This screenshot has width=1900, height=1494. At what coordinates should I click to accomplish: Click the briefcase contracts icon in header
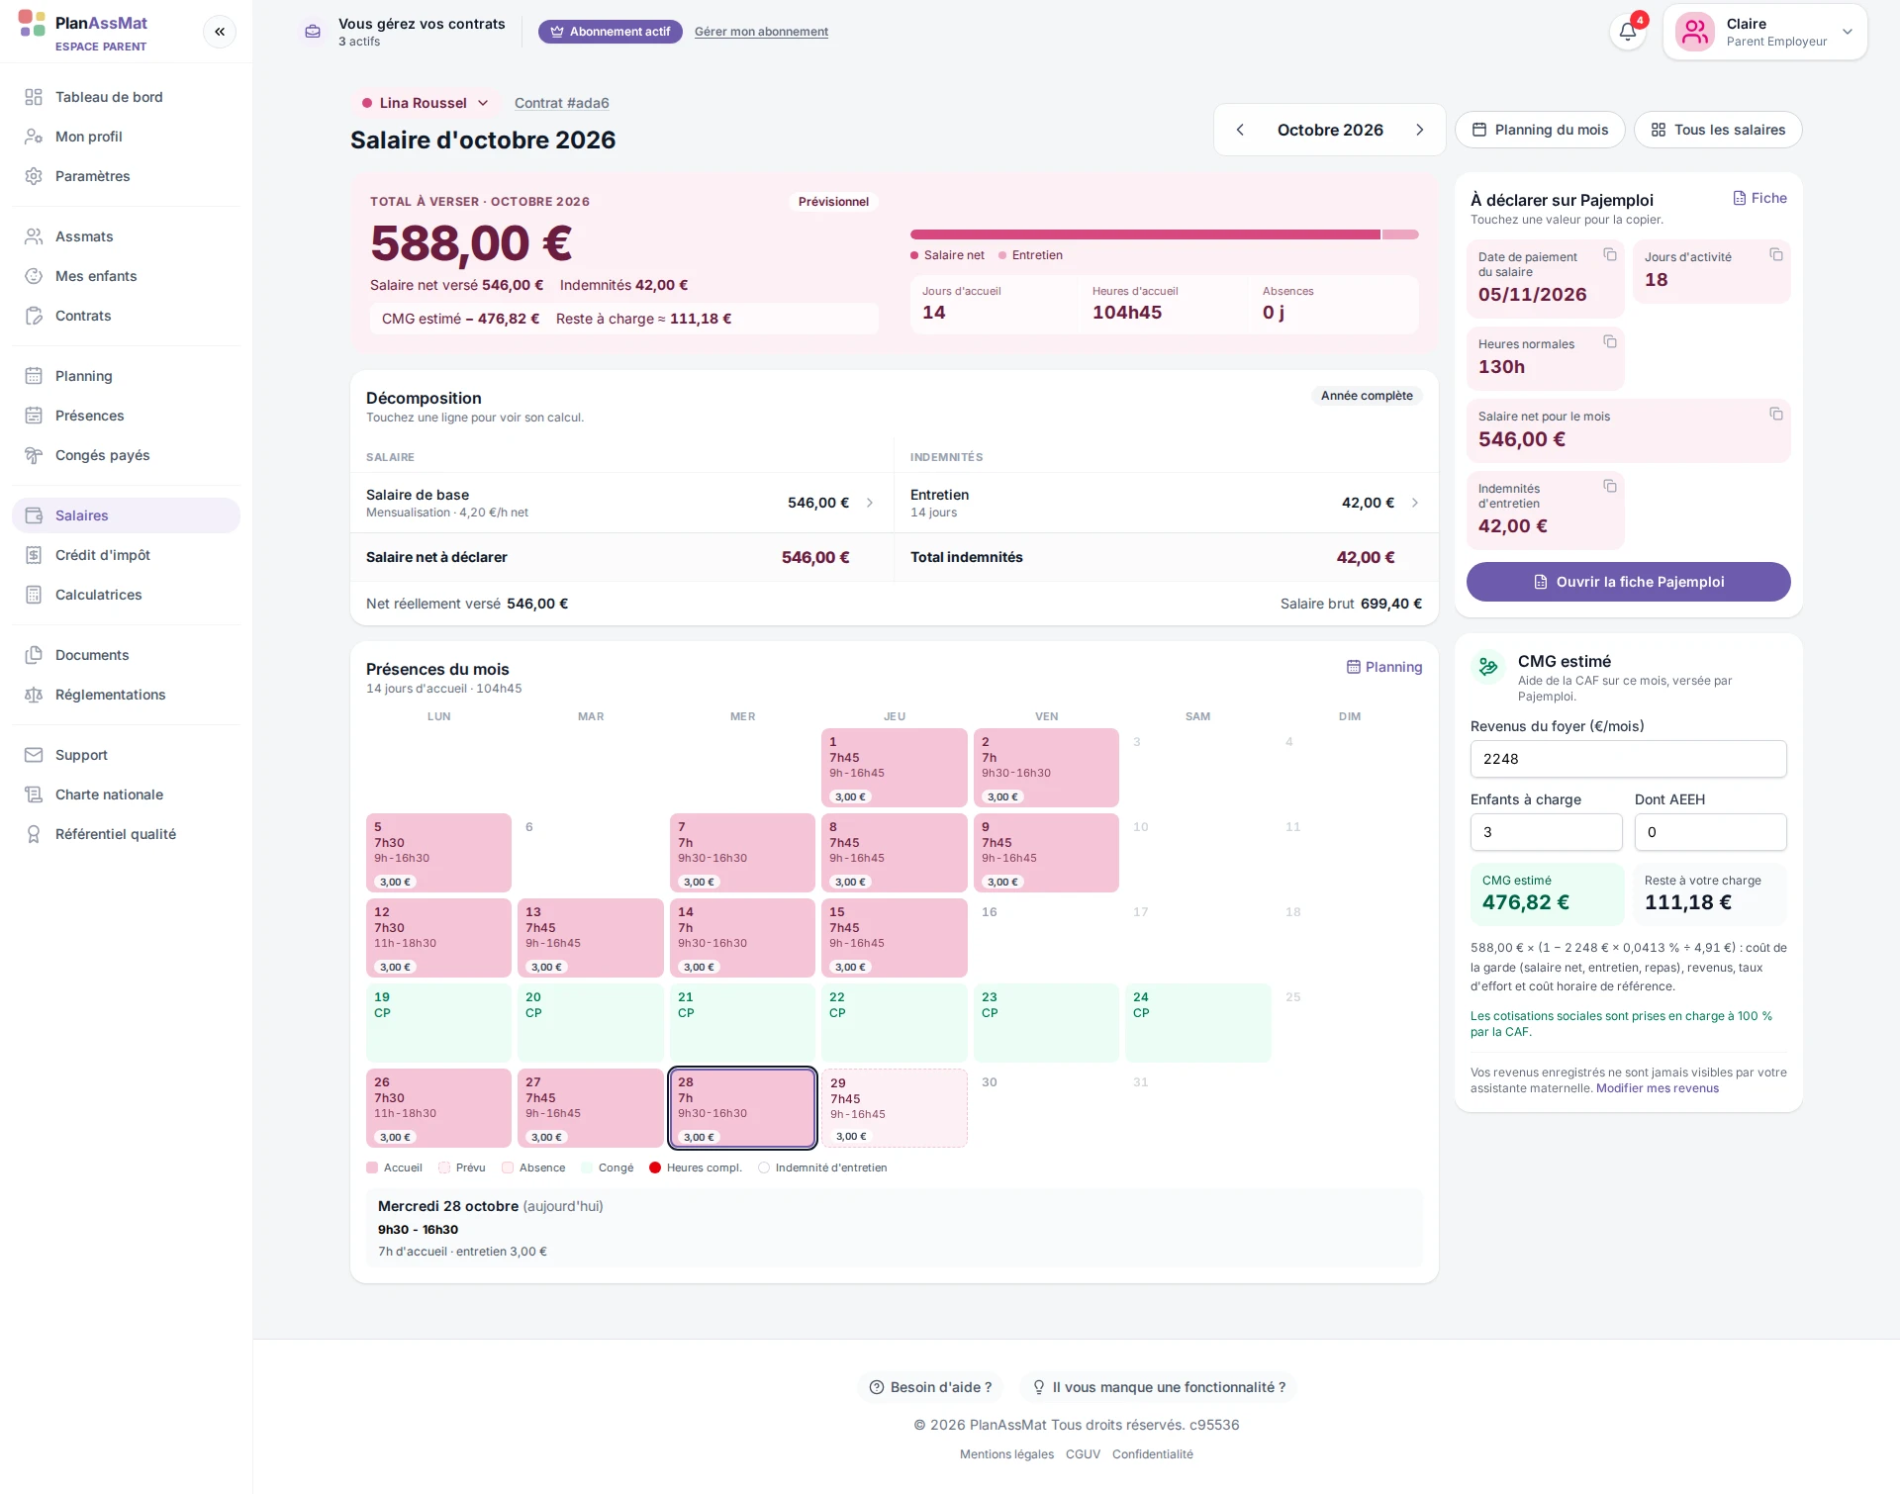pyautogui.click(x=313, y=32)
